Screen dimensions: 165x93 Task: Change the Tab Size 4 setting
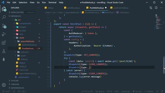click(100, 91)
